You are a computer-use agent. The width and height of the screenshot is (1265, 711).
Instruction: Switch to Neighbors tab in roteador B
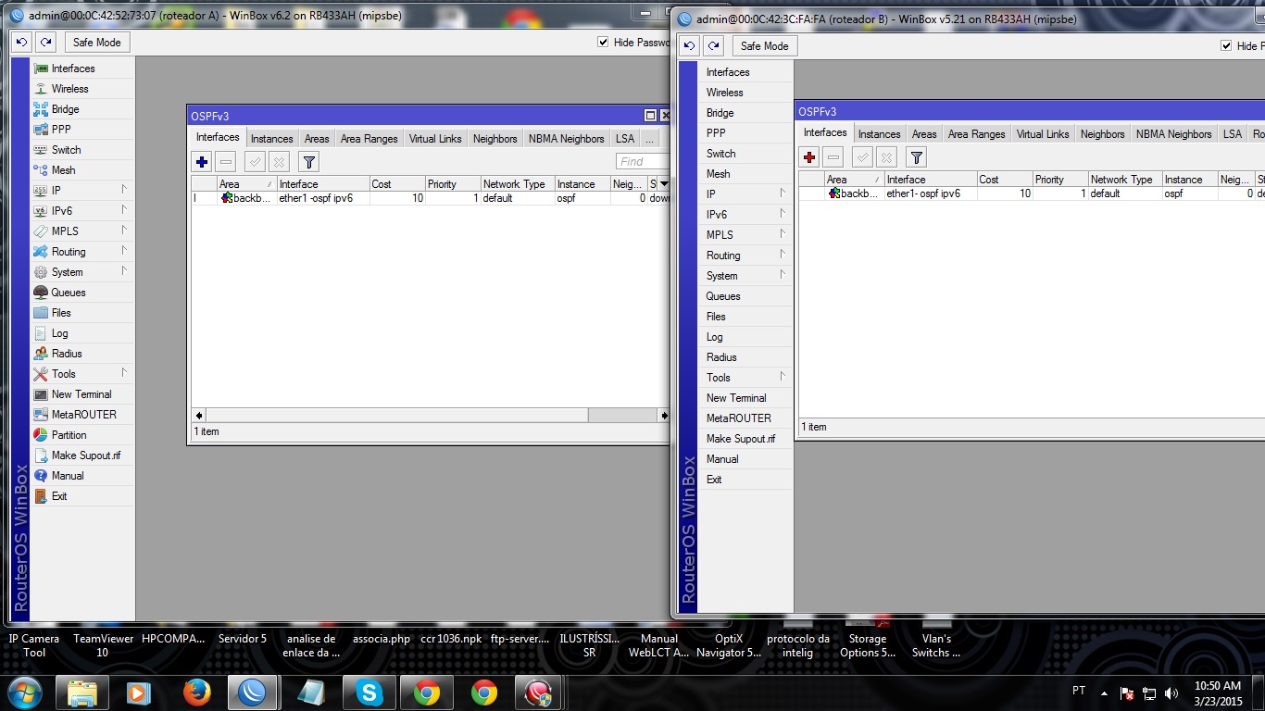click(x=1103, y=134)
